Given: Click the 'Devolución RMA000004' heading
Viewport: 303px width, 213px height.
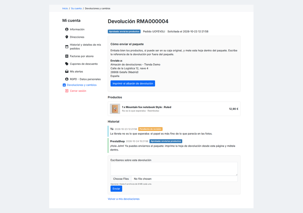Looking at the screenshot, I should 138,21.
